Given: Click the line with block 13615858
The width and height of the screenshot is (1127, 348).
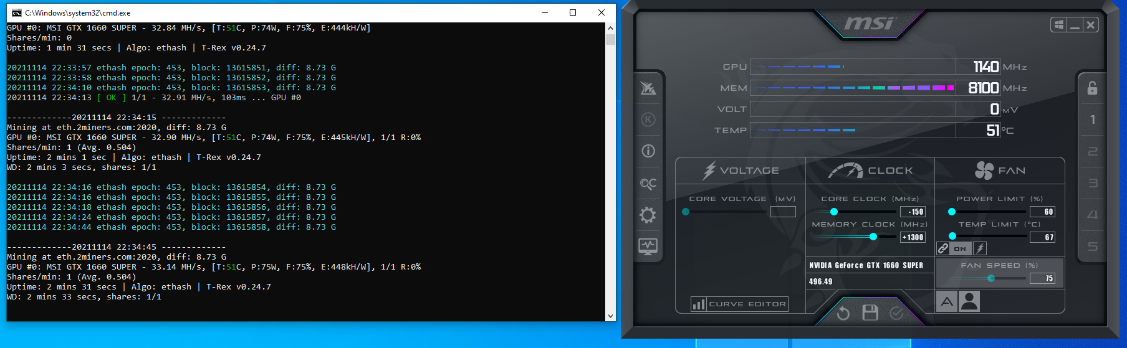Looking at the screenshot, I should (x=171, y=227).
